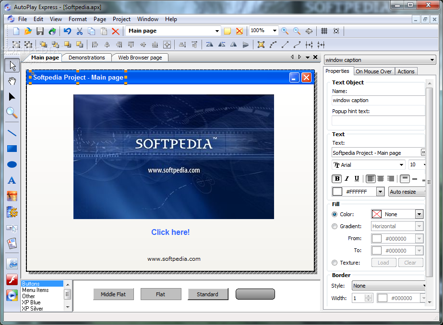This screenshot has width=443, height=325.
Task: Open the Auto resize dropdown
Action: pos(407,192)
